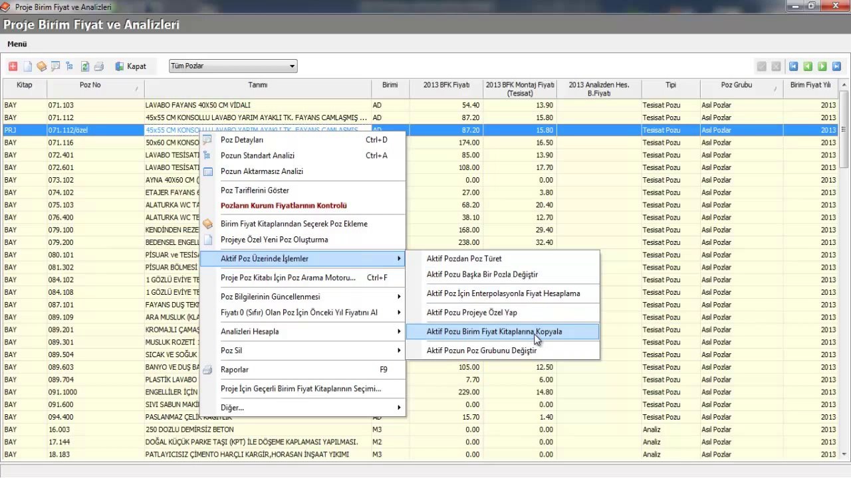Click price cell 229.00

446,392
